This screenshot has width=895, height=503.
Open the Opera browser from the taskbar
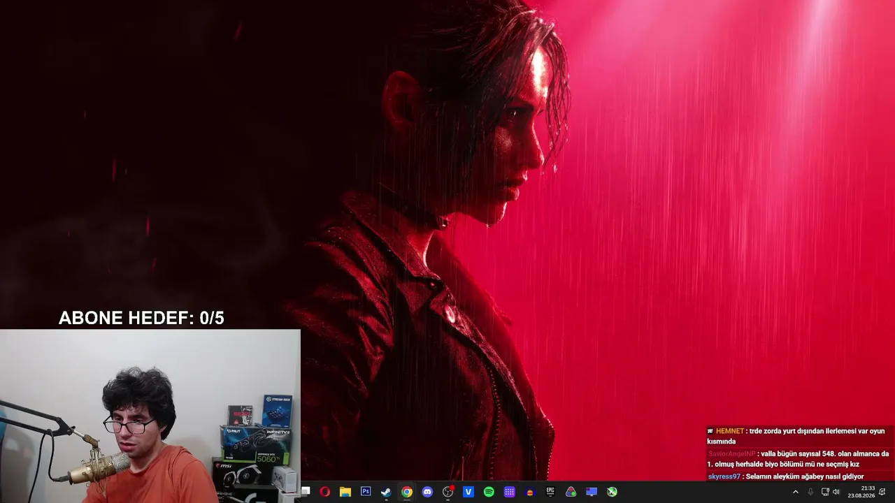coord(324,492)
